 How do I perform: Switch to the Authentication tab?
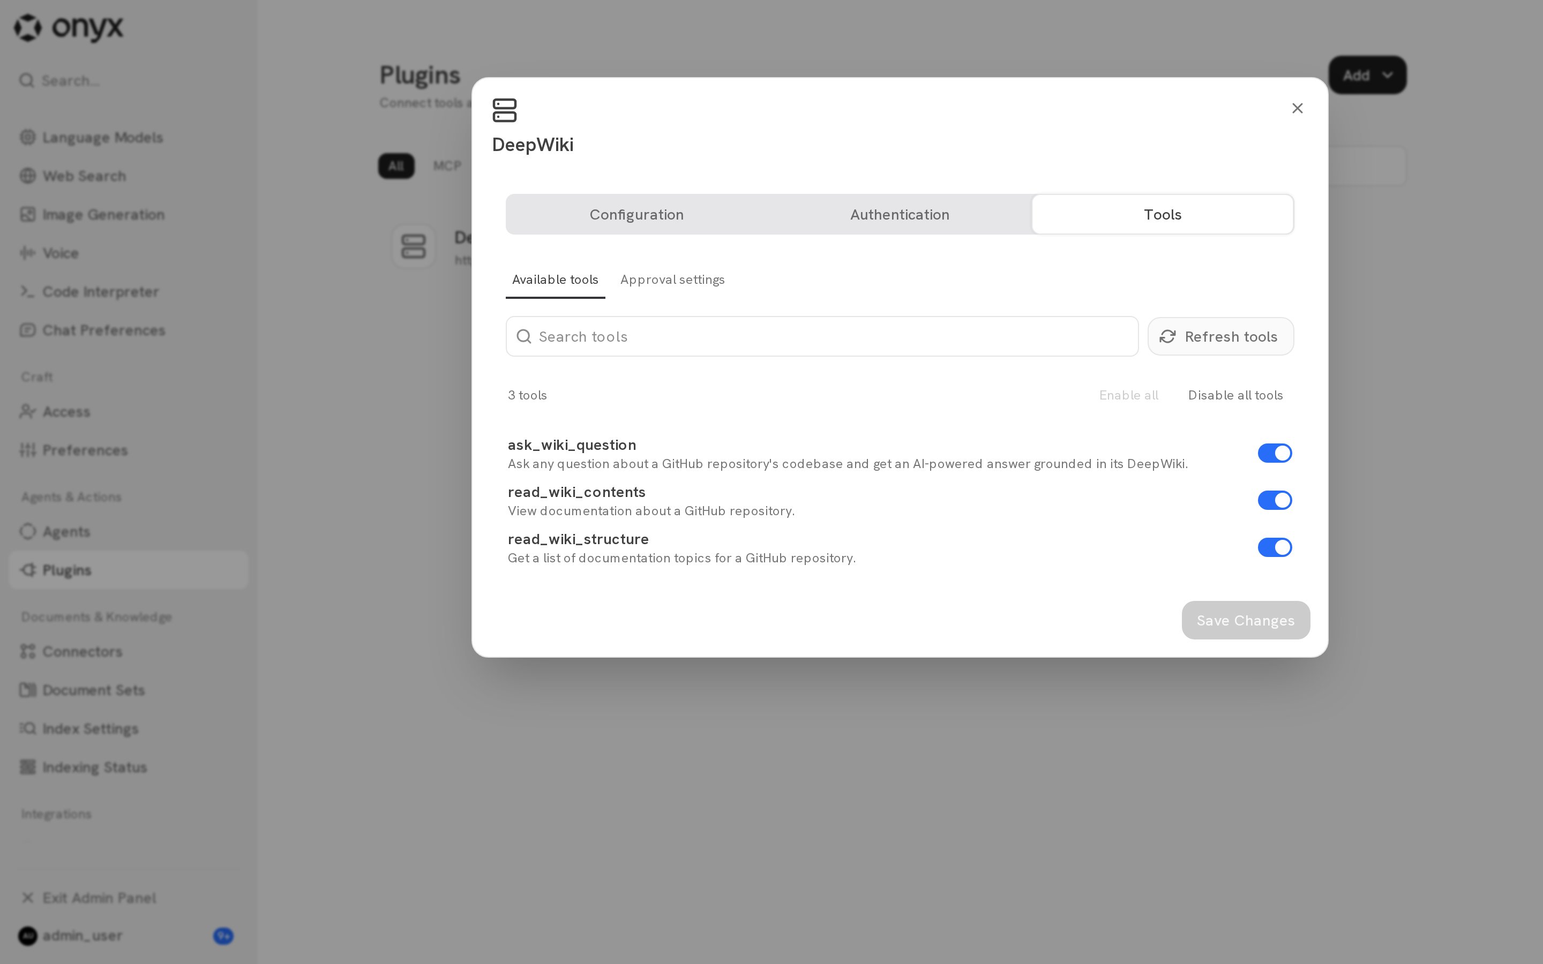tap(900, 215)
